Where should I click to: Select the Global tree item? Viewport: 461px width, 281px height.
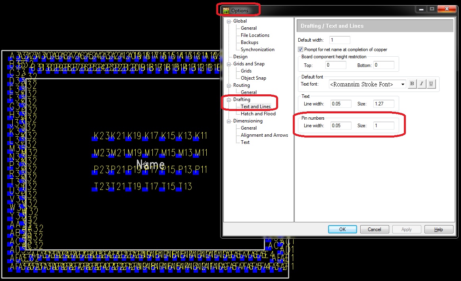240,21
